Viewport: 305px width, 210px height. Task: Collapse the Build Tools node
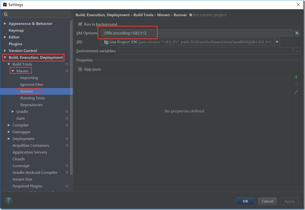pos(9,64)
